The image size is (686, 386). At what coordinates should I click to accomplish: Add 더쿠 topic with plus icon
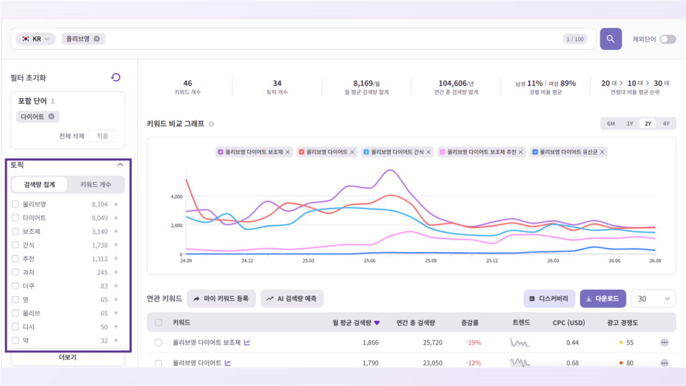click(116, 285)
